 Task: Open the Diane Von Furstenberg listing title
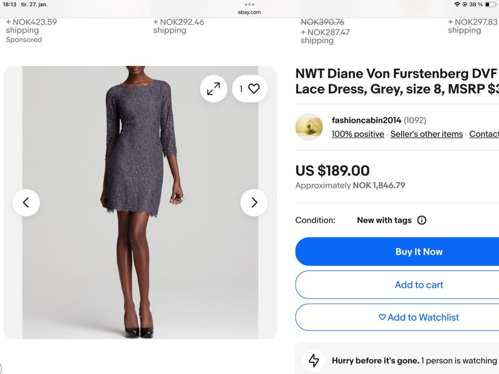(396, 82)
